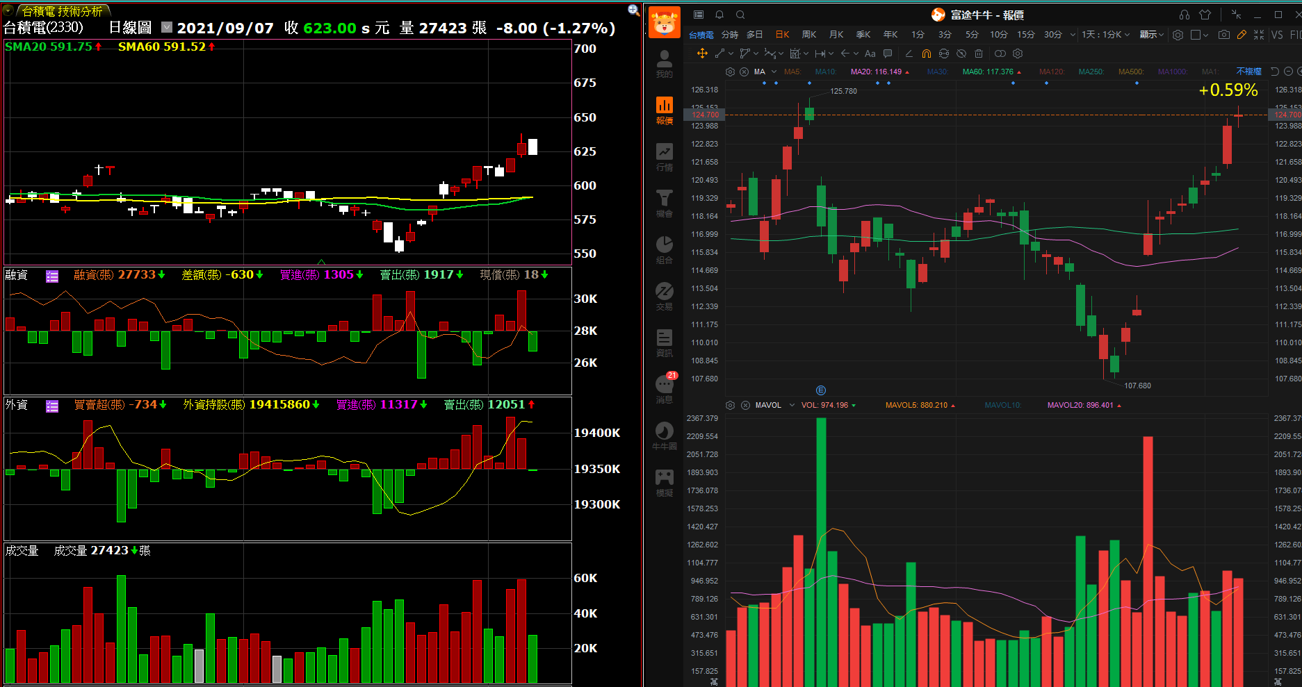This screenshot has height=687, width=1302.
Task: Select the measurement range drawing tool
Action: [x=820, y=53]
